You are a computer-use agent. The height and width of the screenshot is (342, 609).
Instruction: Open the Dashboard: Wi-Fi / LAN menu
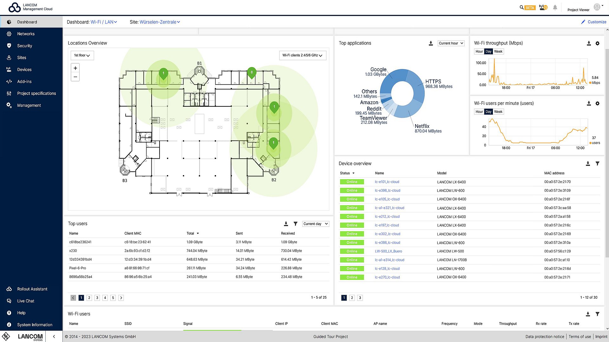click(104, 22)
